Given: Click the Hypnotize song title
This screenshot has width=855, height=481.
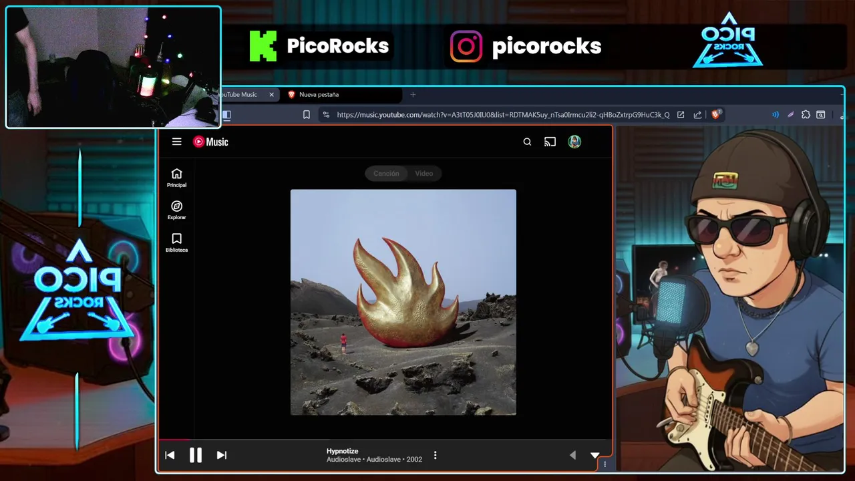Looking at the screenshot, I should [342, 451].
